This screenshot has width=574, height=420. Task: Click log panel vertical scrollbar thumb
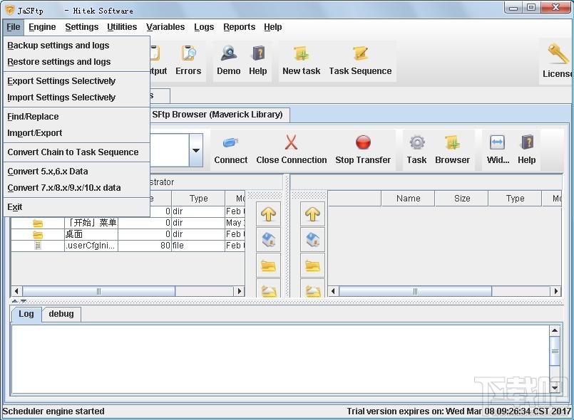(555, 351)
